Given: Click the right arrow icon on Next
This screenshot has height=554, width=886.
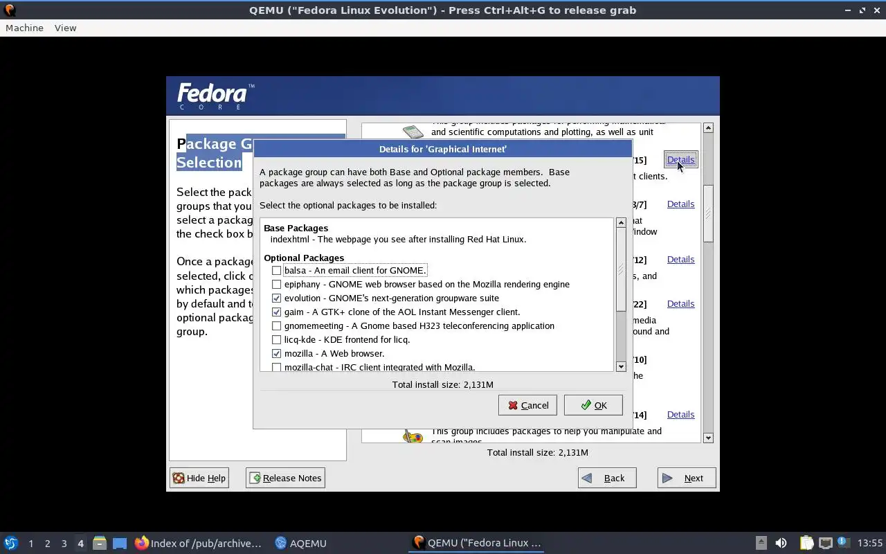Looking at the screenshot, I should [x=667, y=478].
